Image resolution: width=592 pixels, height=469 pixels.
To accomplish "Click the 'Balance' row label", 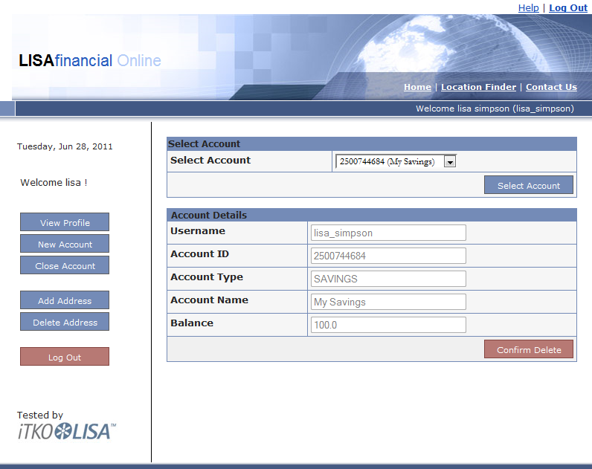I will tap(192, 323).
